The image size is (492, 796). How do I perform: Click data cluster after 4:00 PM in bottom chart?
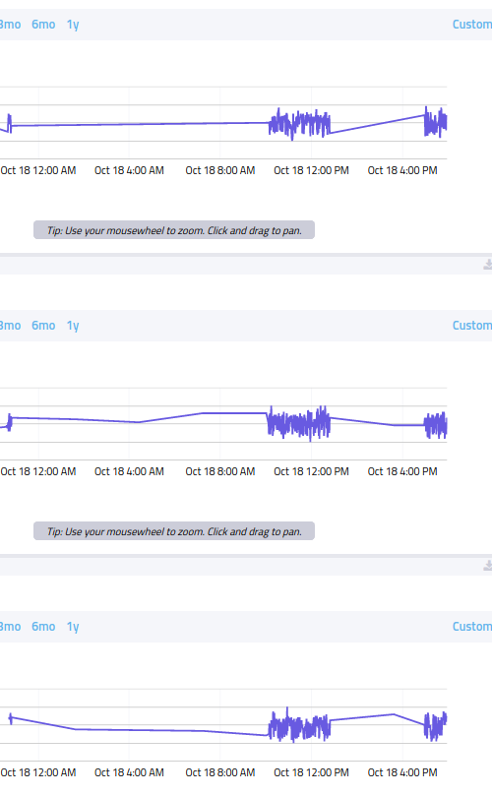pyautogui.click(x=436, y=726)
